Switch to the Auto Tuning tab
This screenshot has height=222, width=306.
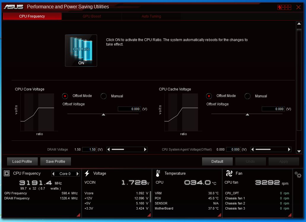point(151,16)
